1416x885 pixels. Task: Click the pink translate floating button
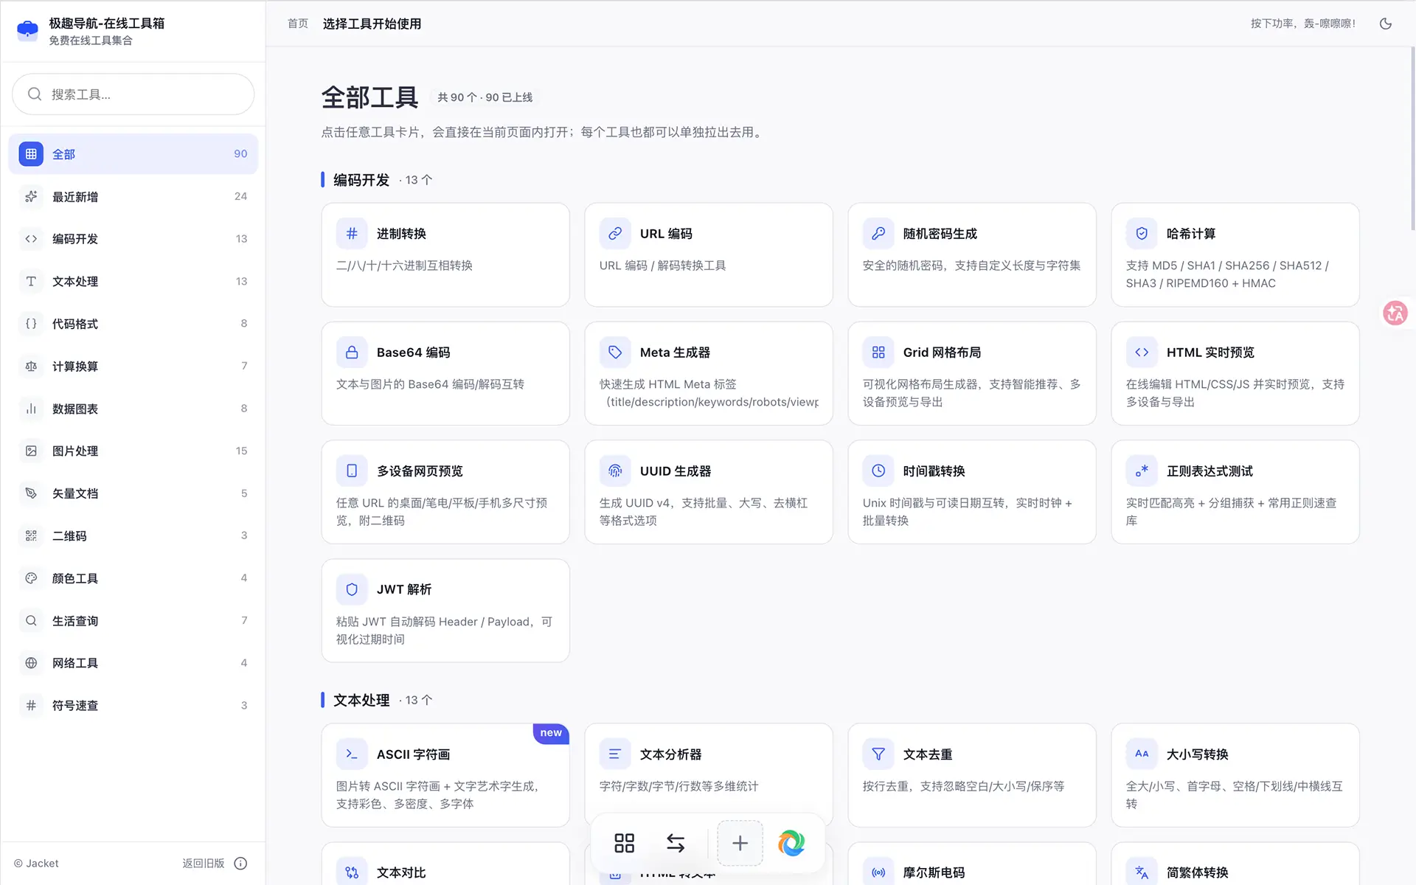tap(1395, 313)
